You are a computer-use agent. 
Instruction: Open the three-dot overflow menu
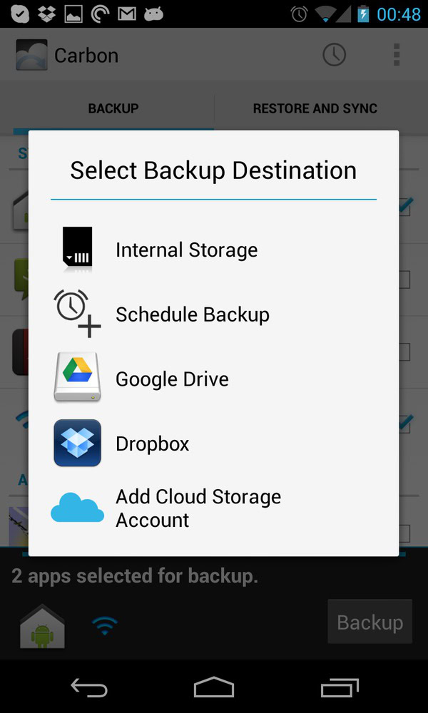point(397,55)
